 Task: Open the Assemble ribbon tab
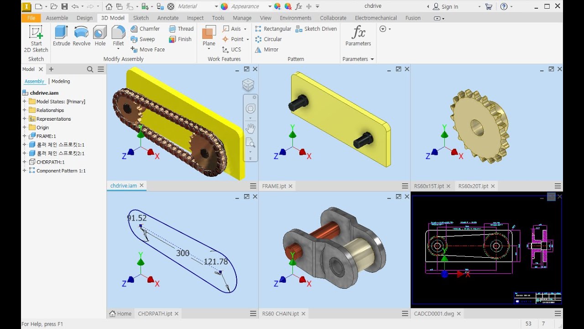point(57,18)
